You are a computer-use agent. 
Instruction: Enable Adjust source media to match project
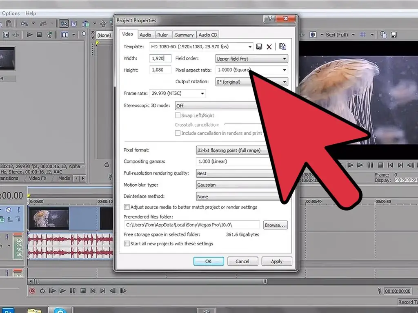(127, 207)
